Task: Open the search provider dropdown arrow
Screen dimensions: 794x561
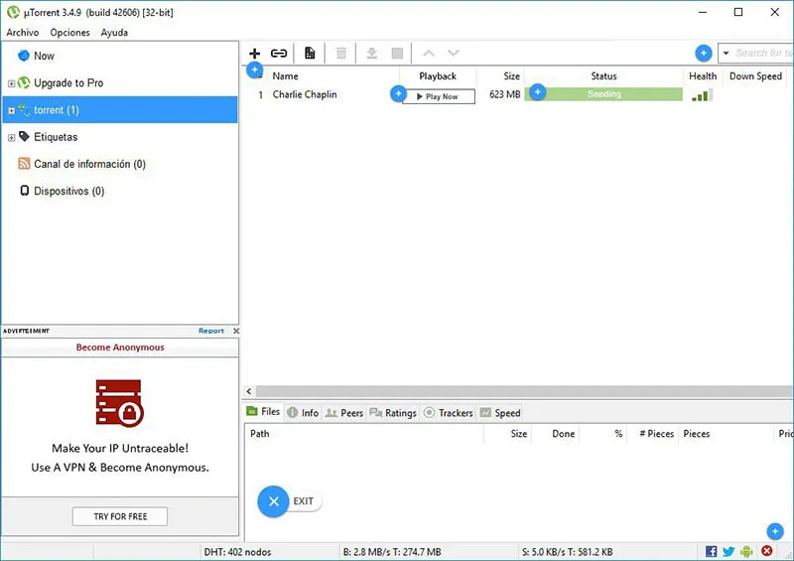Action: click(x=726, y=53)
